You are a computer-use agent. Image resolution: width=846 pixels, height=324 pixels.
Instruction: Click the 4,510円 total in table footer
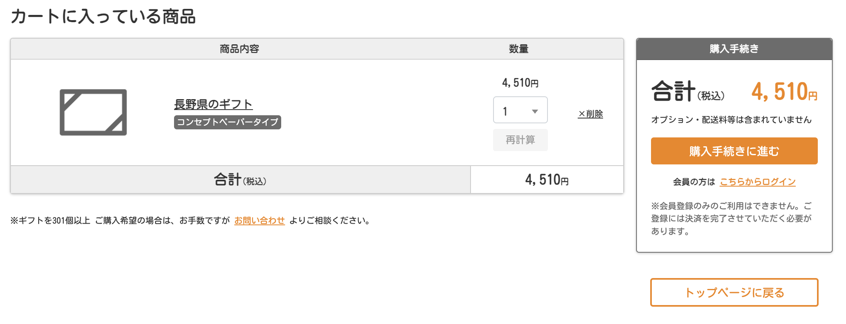pyautogui.click(x=547, y=180)
